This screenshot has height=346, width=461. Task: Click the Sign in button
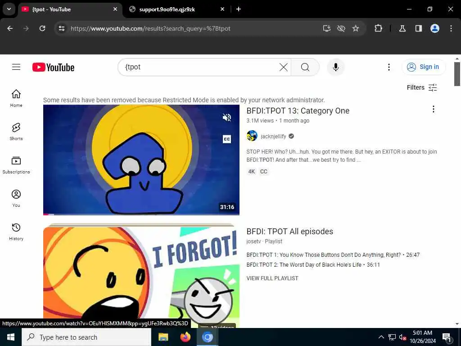[423, 67]
